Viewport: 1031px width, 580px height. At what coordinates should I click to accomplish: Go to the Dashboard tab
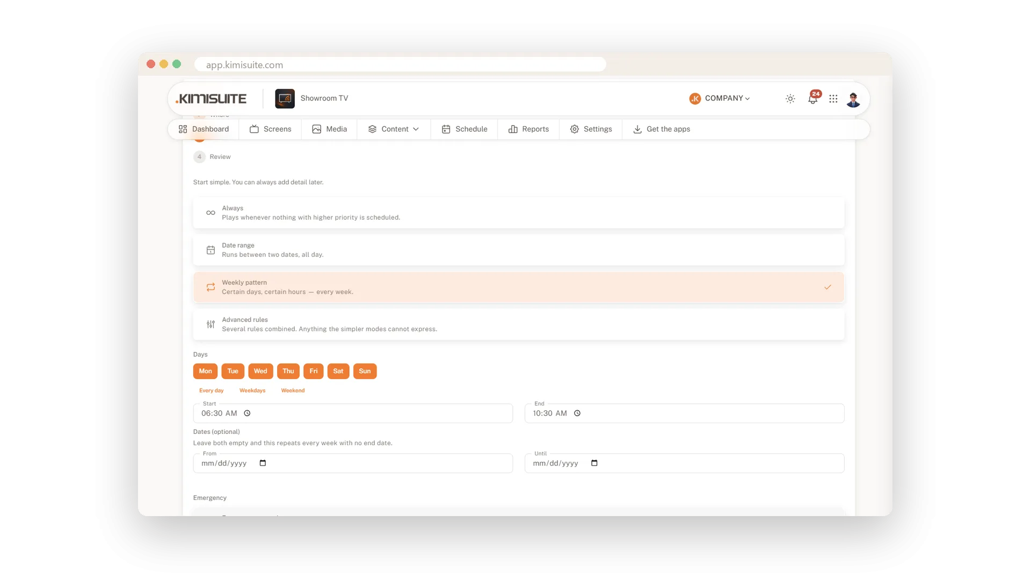click(204, 129)
